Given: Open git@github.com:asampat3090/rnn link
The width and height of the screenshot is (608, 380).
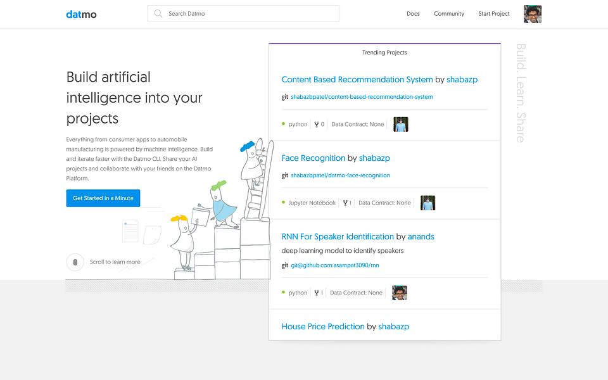Looking at the screenshot, I should tap(335, 265).
